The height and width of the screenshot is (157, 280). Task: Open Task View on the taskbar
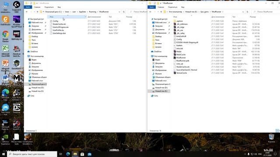[x=61, y=154]
